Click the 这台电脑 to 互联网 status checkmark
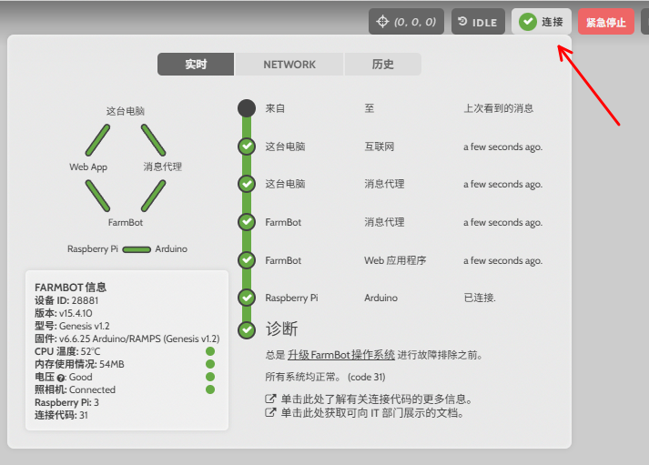 coord(247,147)
